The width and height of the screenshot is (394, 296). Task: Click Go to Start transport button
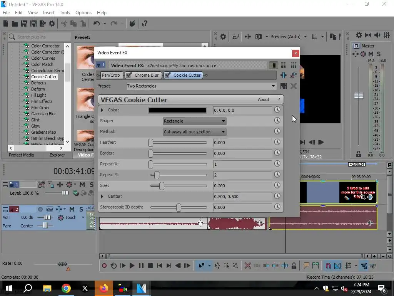159,266
